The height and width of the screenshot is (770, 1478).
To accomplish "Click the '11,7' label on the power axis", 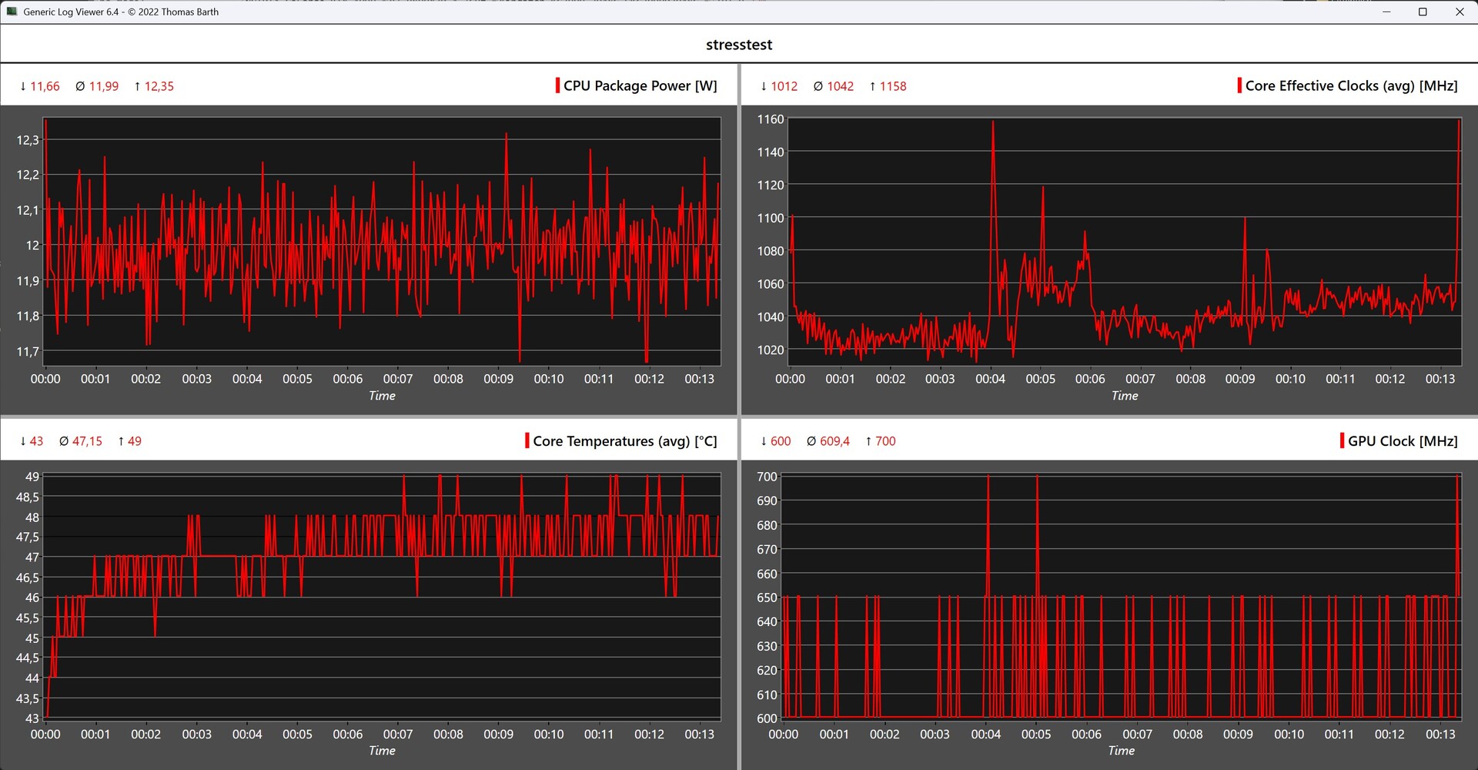I will coord(28,352).
